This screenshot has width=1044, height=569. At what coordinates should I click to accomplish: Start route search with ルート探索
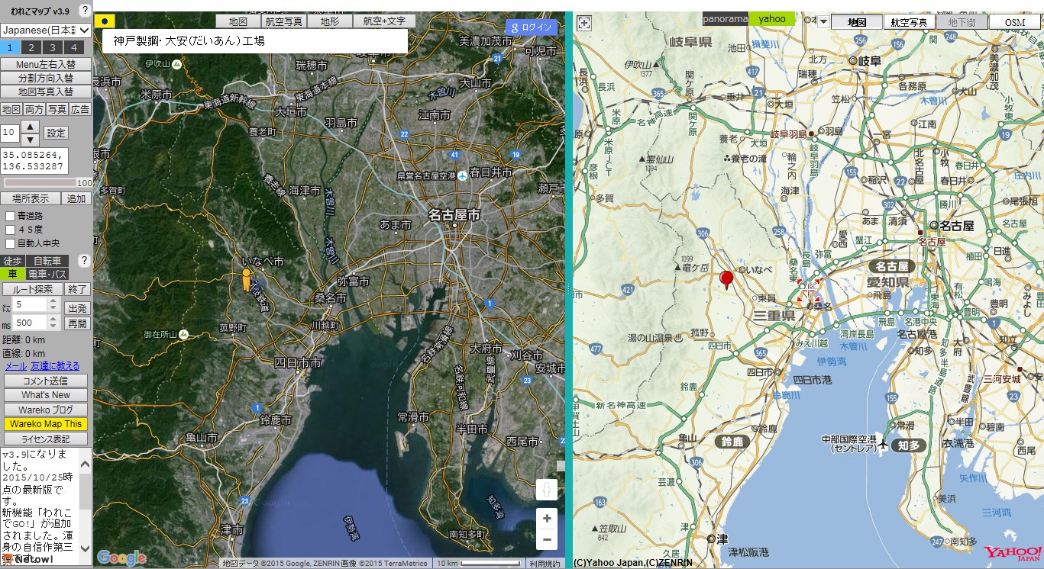(32, 289)
